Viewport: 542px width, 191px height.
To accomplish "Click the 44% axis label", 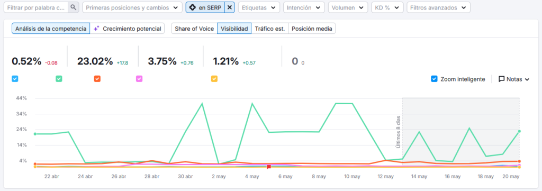I will click(x=21, y=98).
